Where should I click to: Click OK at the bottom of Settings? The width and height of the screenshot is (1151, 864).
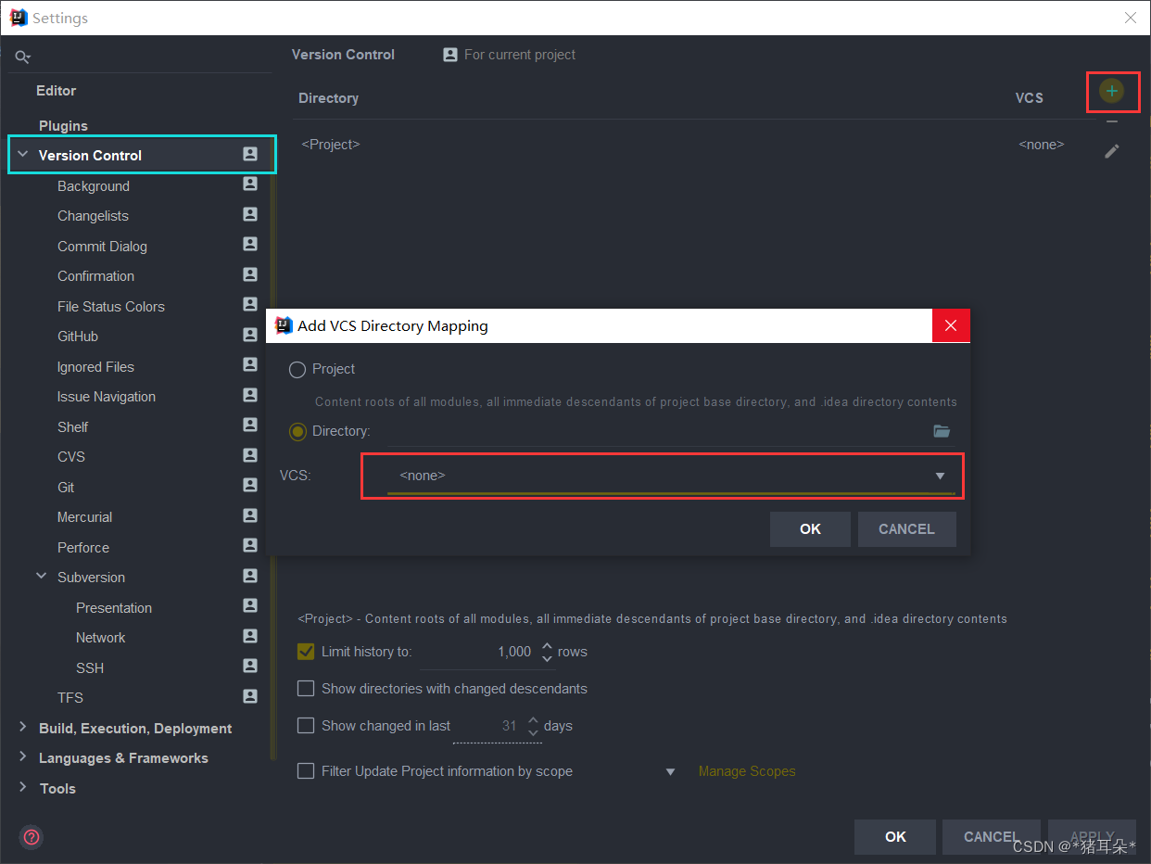point(895,837)
